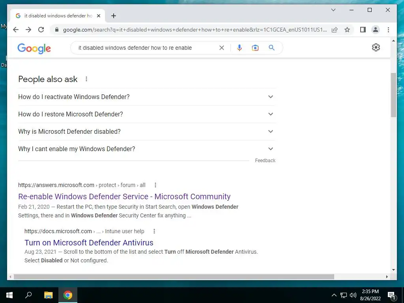Open the three-dot menu next to answers.microsoft.com
Screen dimensions: 404x303
tap(155, 185)
